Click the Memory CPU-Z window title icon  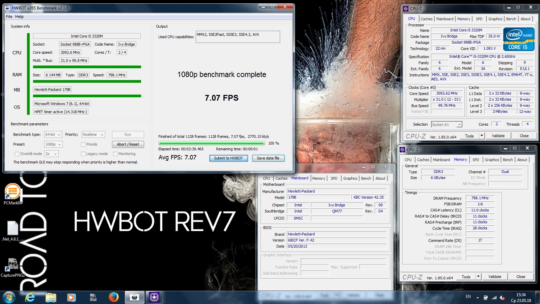point(402,149)
